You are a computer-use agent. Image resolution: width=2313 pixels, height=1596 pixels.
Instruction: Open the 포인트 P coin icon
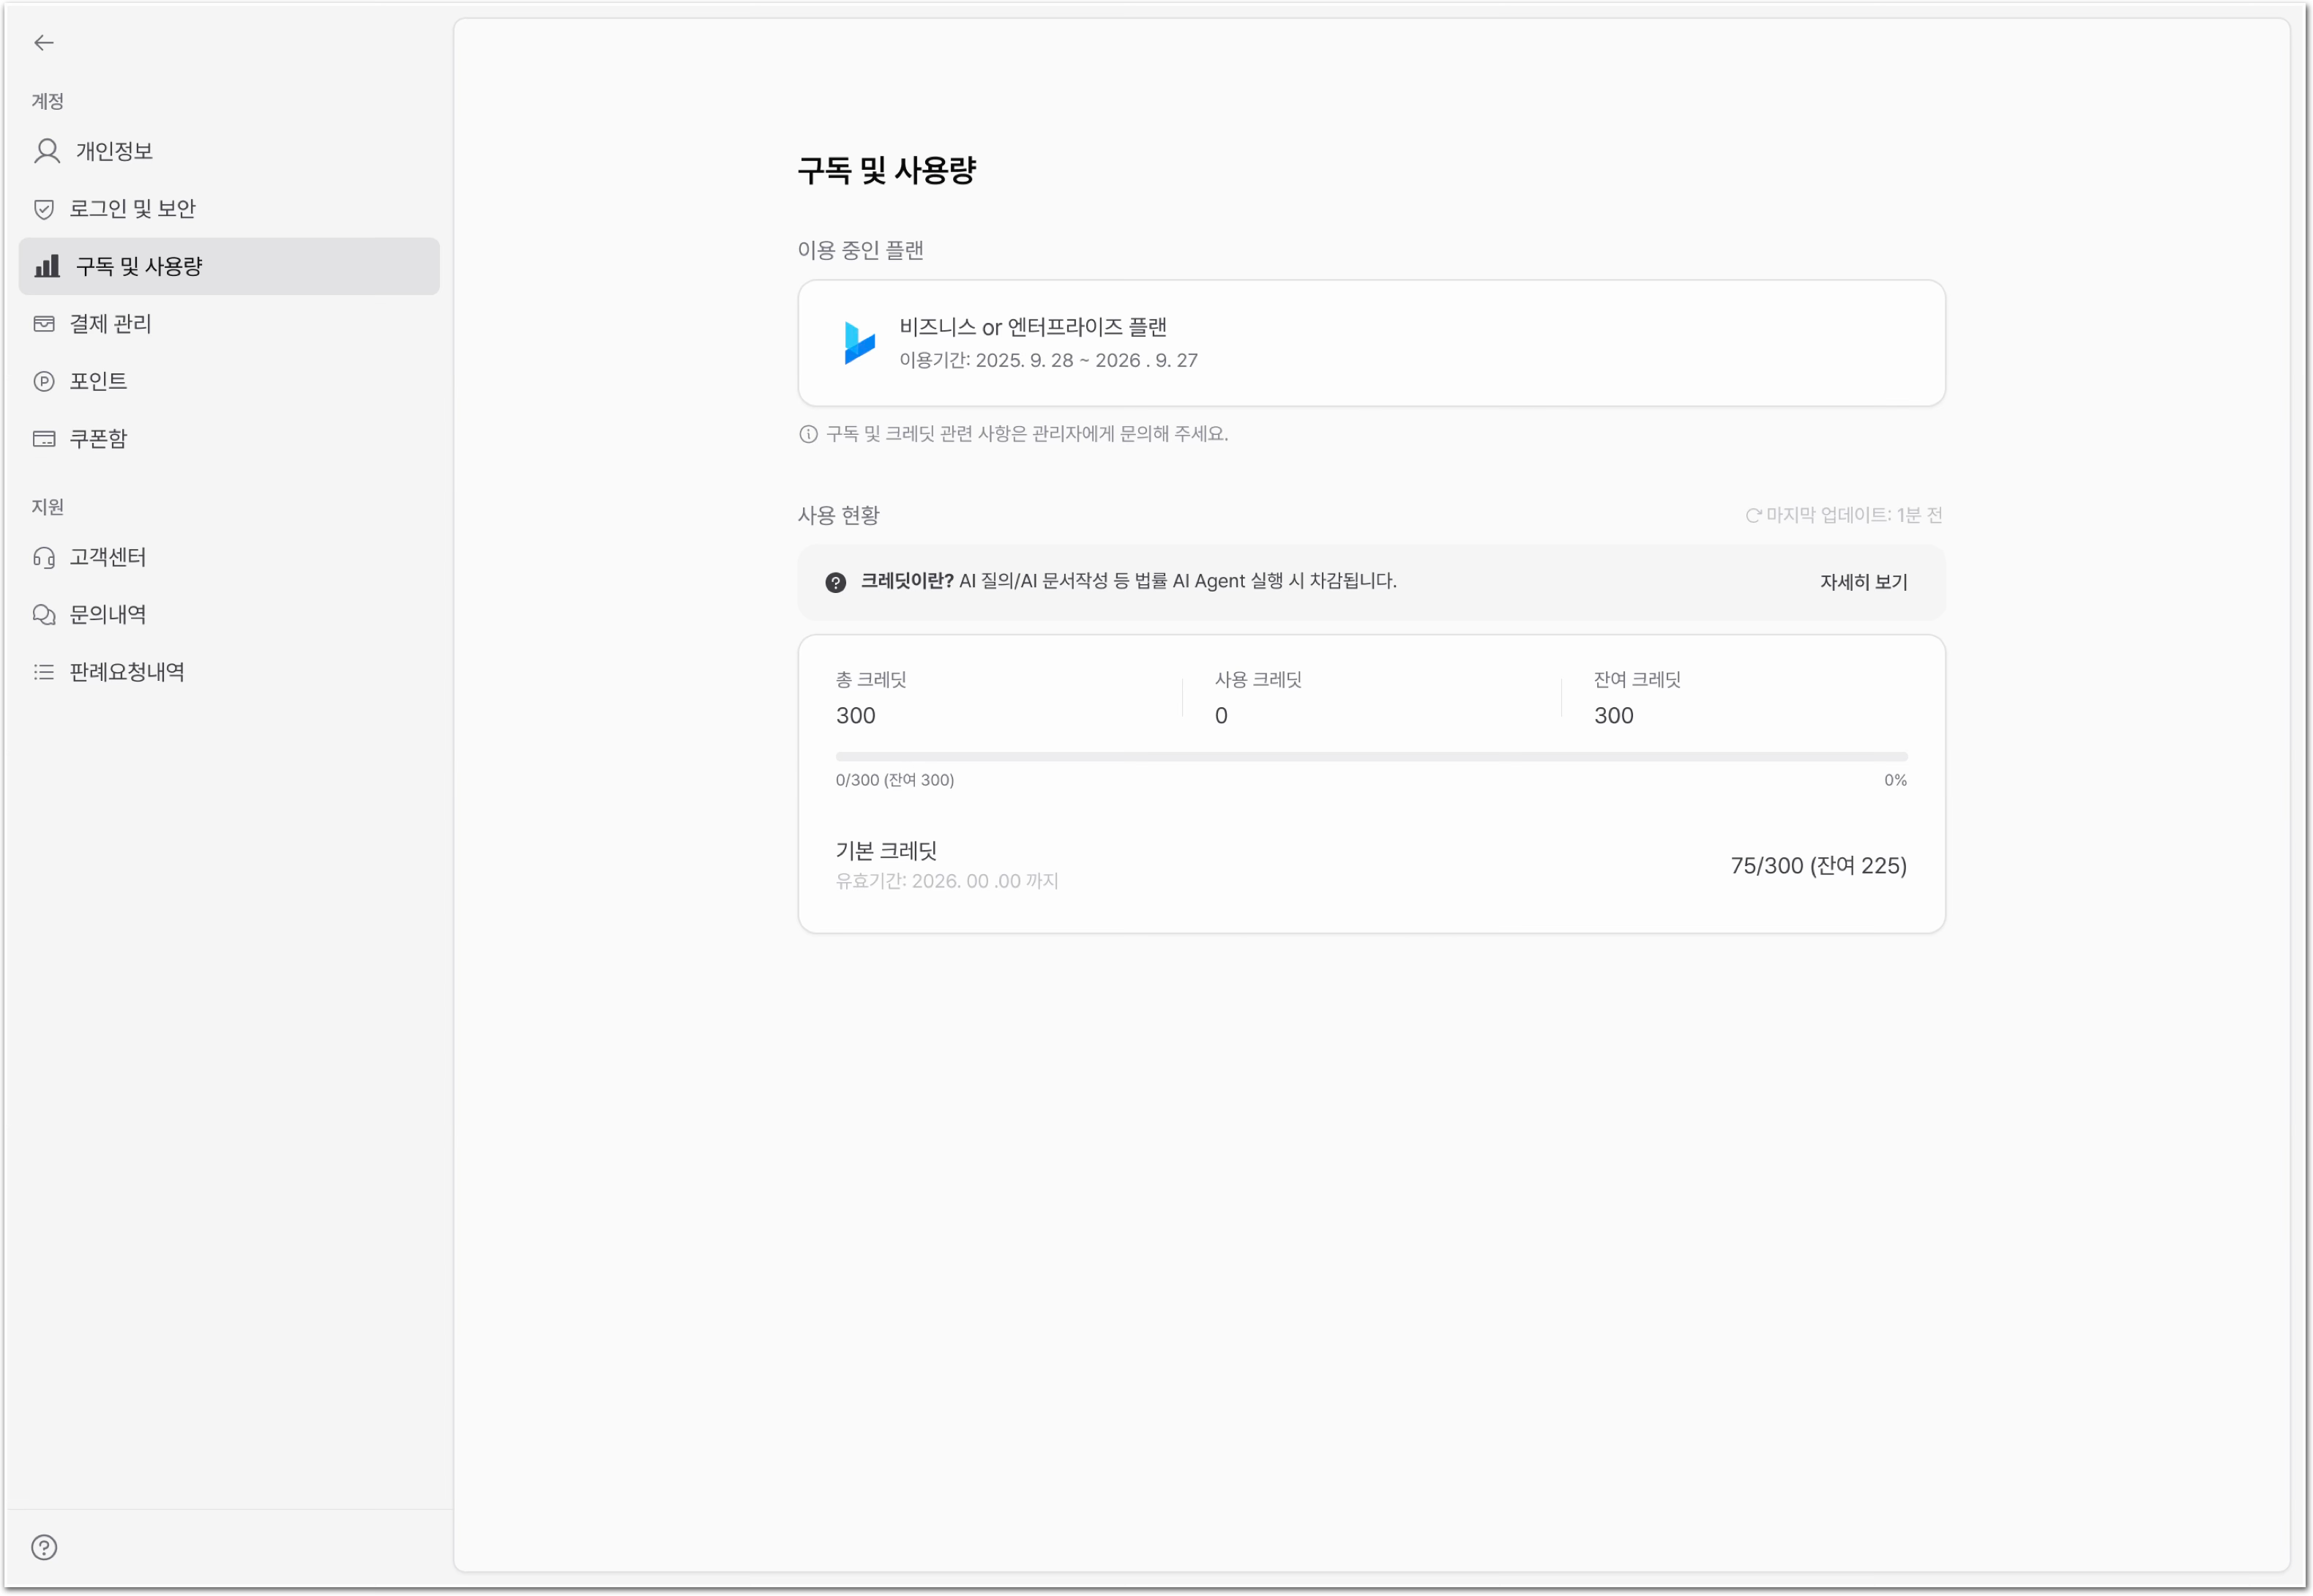[43, 381]
